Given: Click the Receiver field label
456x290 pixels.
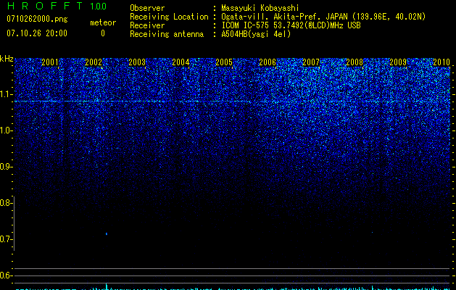Looking at the screenshot, I should click(x=147, y=25).
